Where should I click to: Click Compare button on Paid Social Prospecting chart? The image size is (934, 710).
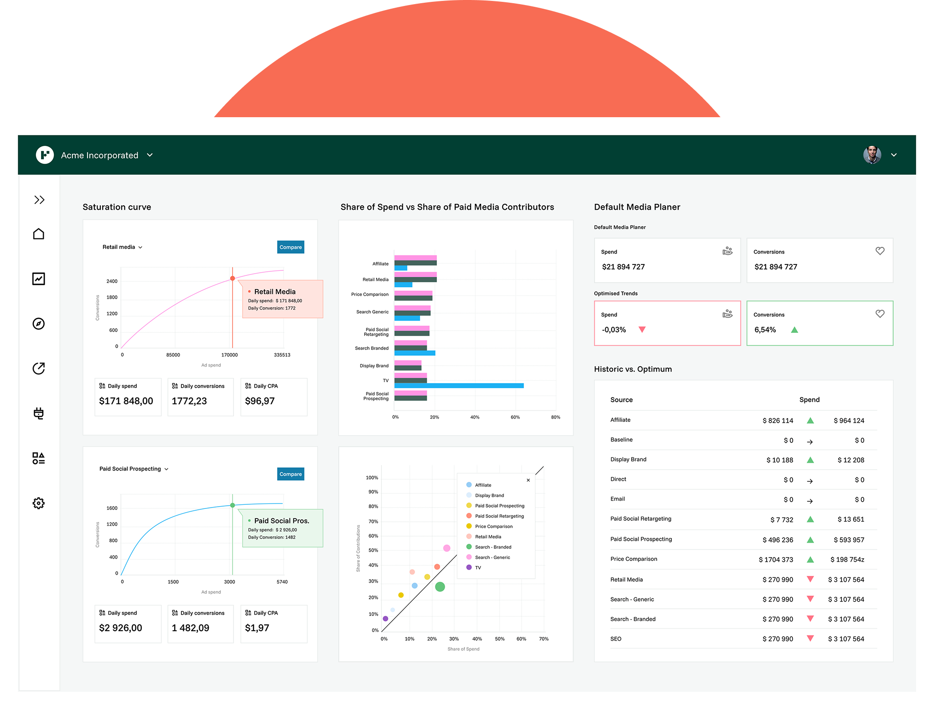pyautogui.click(x=291, y=474)
